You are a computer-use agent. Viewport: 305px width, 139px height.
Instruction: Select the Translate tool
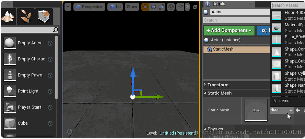pyautogui.click(x=145, y=7)
